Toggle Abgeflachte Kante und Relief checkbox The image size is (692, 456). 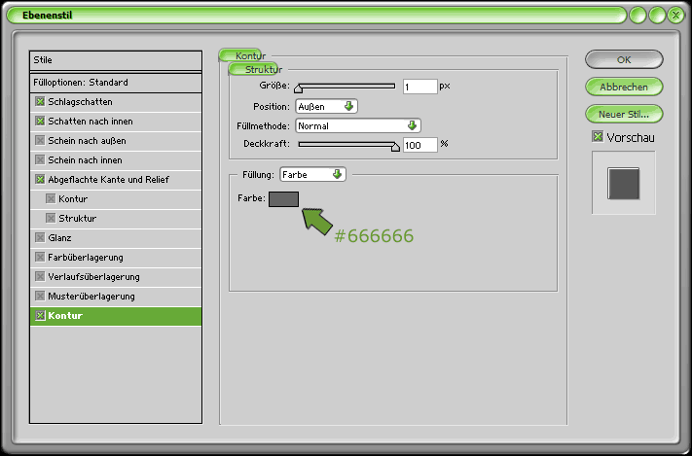tap(40, 180)
